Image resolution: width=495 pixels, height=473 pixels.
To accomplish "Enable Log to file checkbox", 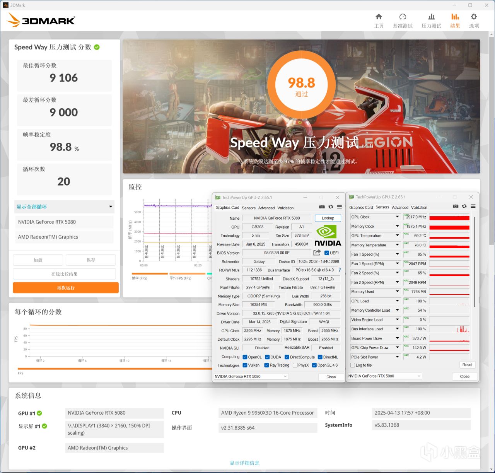I will pos(352,365).
